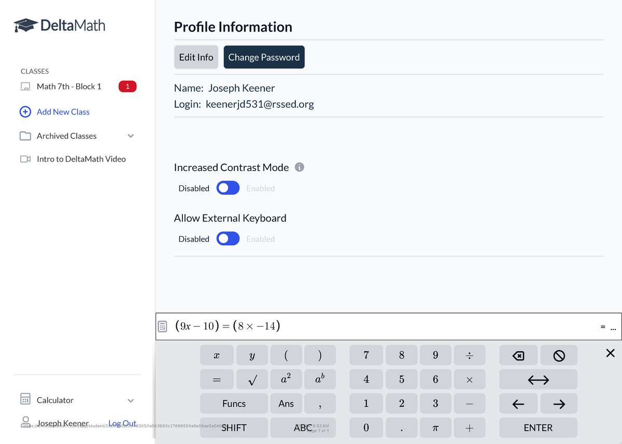Close the calculator with the X icon
The image size is (622, 444).
point(610,353)
